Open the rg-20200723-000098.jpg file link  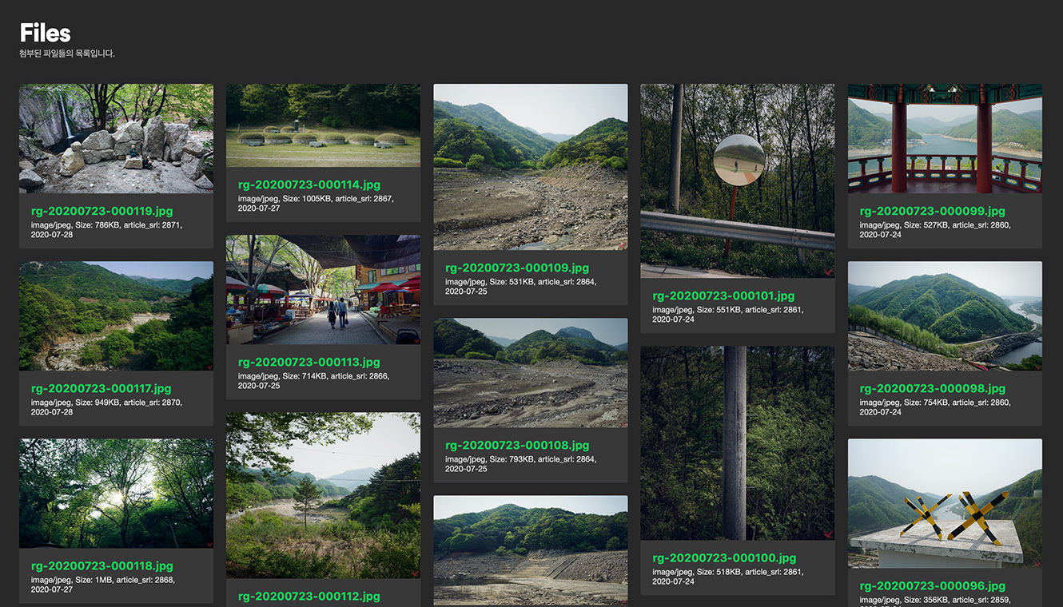click(x=932, y=389)
